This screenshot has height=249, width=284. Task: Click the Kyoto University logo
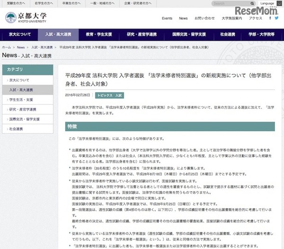pyautogui.click(x=26, y=18)
